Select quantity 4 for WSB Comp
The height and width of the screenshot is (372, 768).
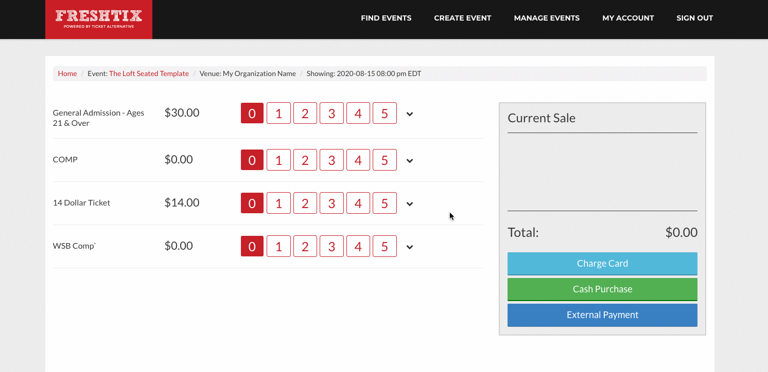pos(358,246)
